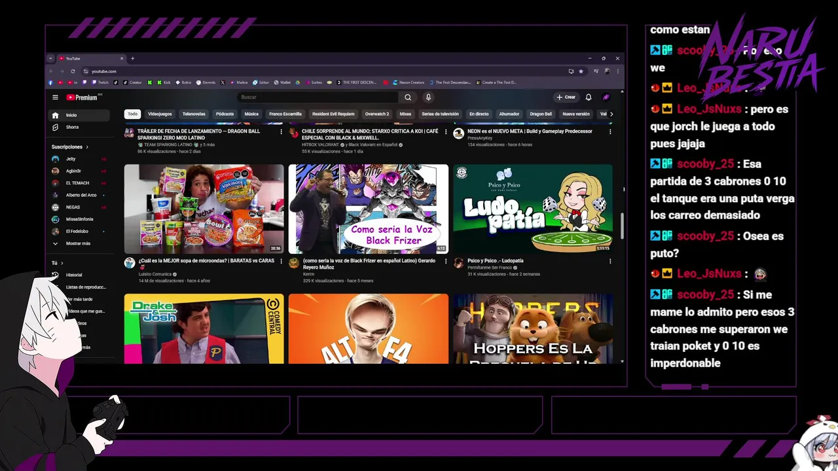
Task: Select the Todo filter chip
Action: [132, 114]
